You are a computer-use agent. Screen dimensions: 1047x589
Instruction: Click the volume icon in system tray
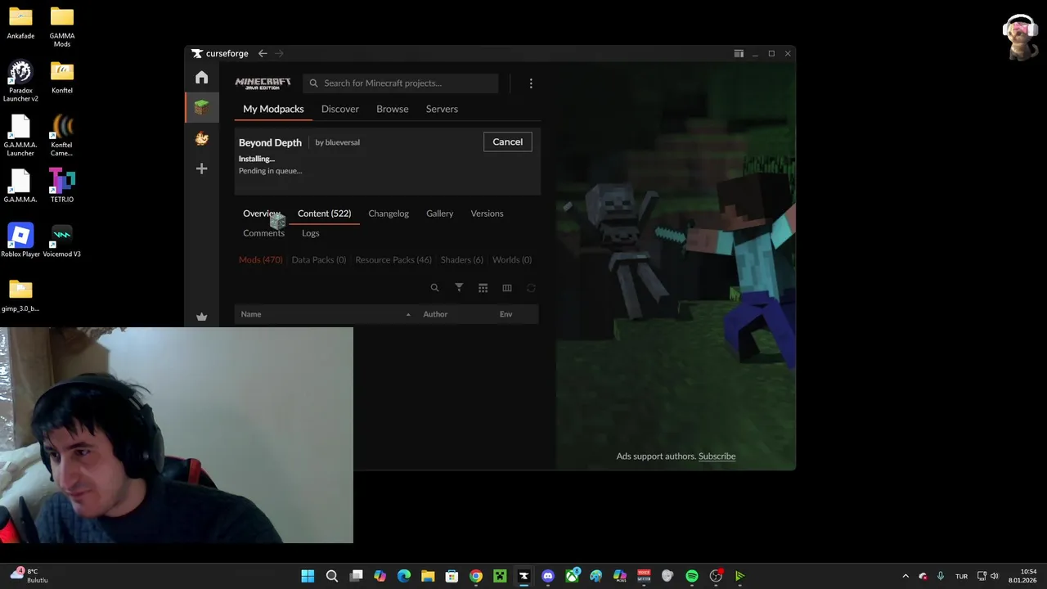click(x=994, y=576)
